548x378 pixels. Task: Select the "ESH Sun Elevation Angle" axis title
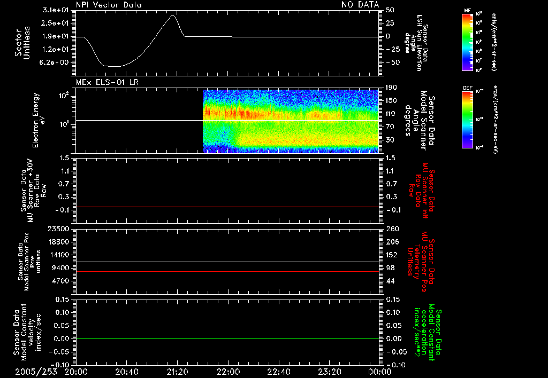[416, 43]
